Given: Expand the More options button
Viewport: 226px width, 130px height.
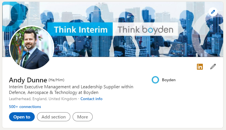Looking at the screenshot, I should [x=82, y=117].
